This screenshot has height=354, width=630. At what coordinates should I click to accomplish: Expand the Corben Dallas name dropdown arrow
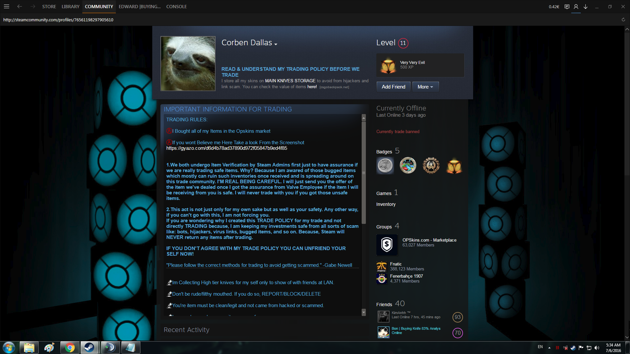pos(276,44)
